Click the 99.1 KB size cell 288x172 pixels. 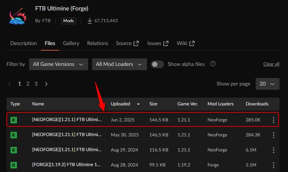[157, 165]
